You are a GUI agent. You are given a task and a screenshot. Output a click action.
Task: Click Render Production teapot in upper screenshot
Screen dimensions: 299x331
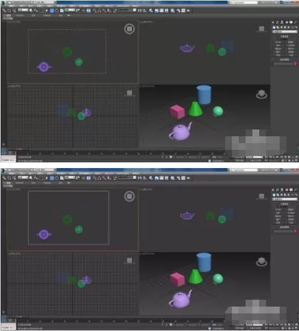(188, 11)
